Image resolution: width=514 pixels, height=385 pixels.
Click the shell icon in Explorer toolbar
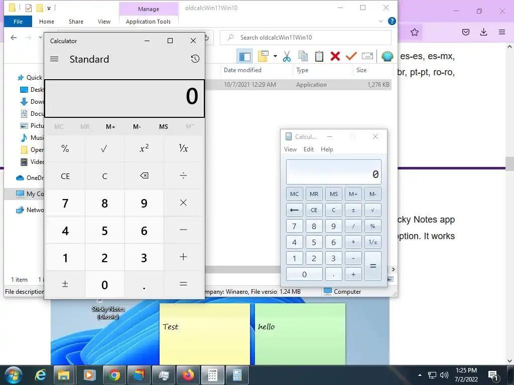point(387,56)
